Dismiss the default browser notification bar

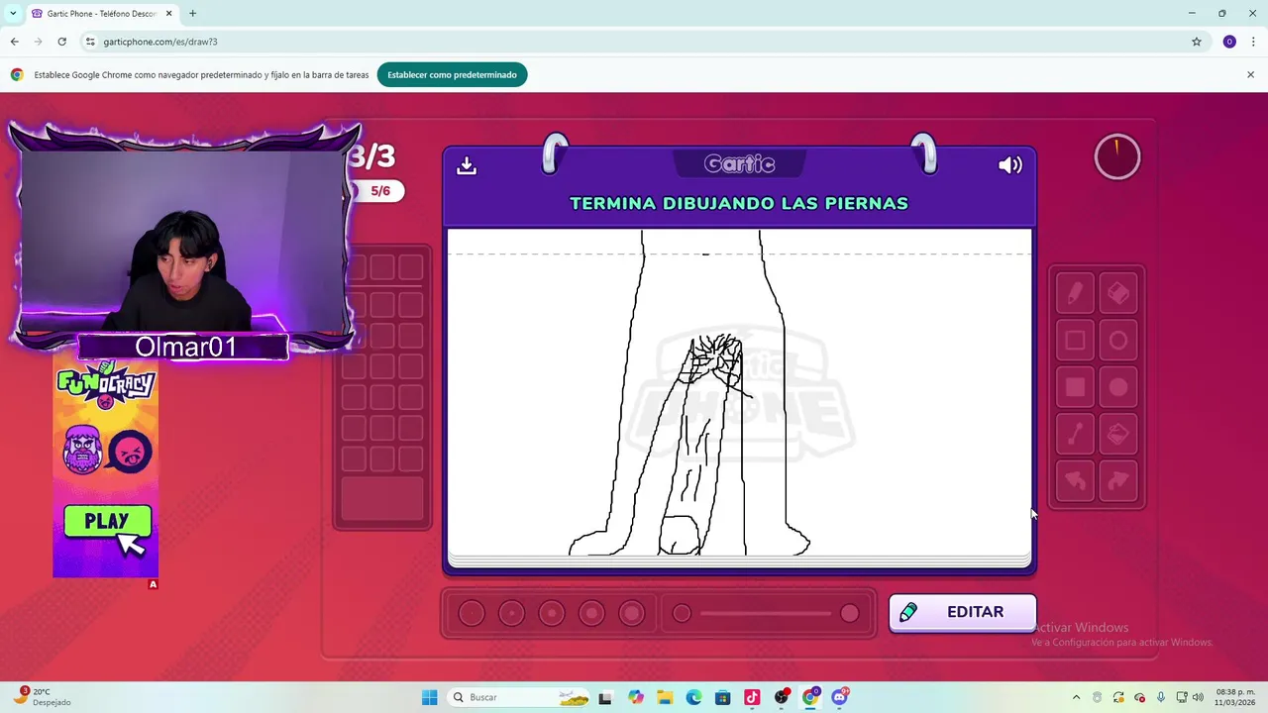1250,75
